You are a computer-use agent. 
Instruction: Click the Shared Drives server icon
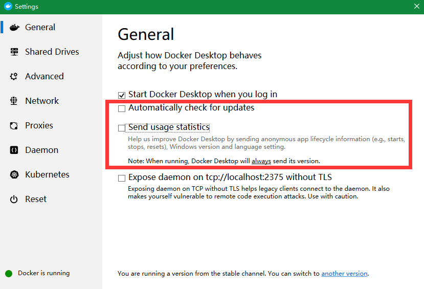[x=14, y=52]
